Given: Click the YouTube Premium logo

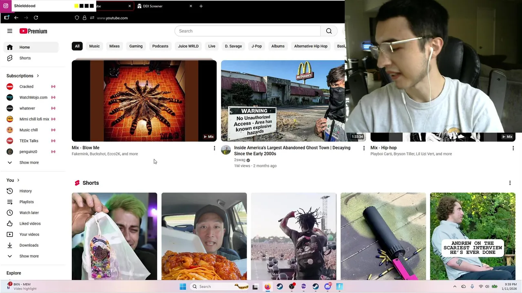Looking at the screenshot, I should 33,31.
